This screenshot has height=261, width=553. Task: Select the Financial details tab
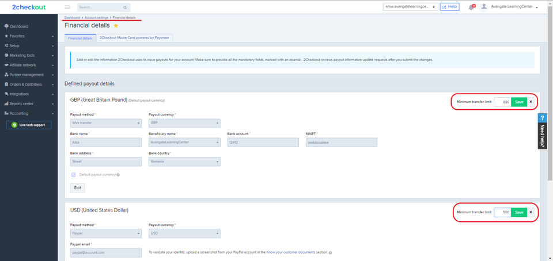coord(80,38)
